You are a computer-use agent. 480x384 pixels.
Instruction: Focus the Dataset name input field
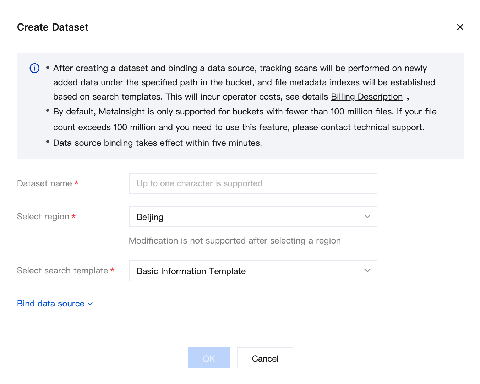[x=253, y=183]
